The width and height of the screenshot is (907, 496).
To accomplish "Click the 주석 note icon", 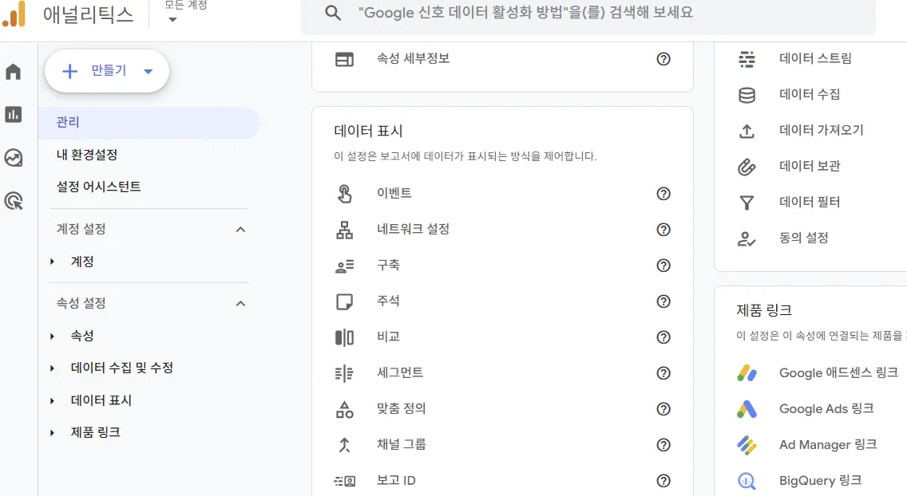I will 345,301.
